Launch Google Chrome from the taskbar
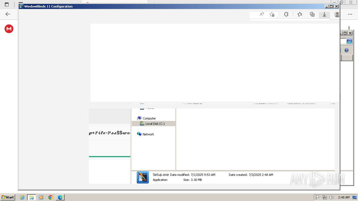Image resolution: width=358 pixels, height=201 pixels. click(x=51, y=197)
